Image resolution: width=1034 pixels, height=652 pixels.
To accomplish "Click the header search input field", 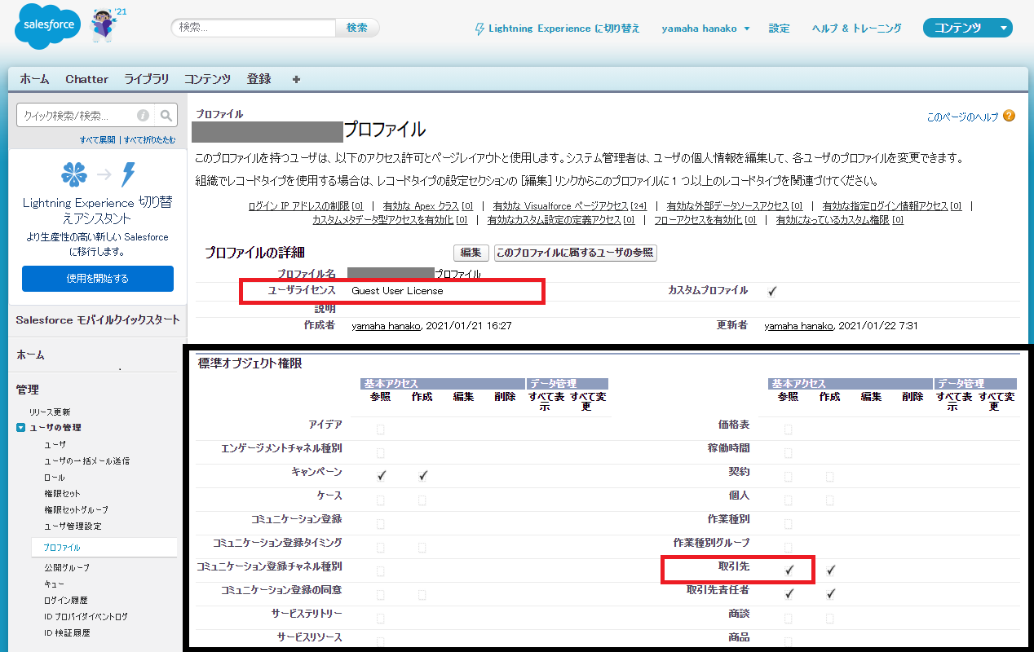I will pos(254,28).
